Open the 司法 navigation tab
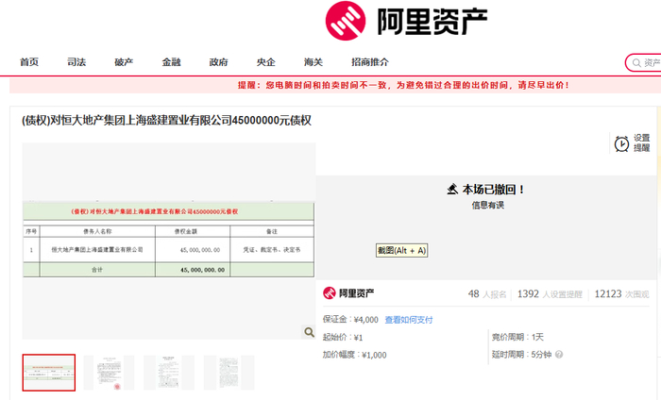Screen dimensions: 661x400 (76, 62)
